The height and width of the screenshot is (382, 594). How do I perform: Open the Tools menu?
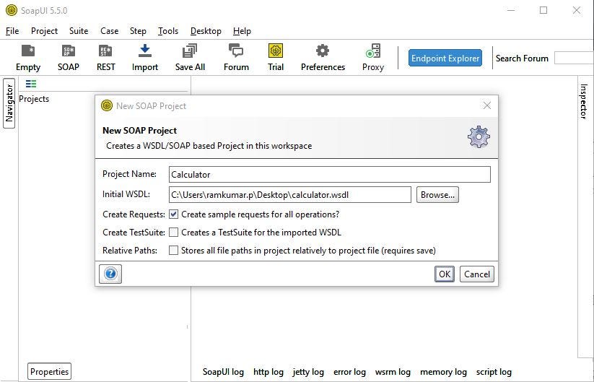point(168,31)
